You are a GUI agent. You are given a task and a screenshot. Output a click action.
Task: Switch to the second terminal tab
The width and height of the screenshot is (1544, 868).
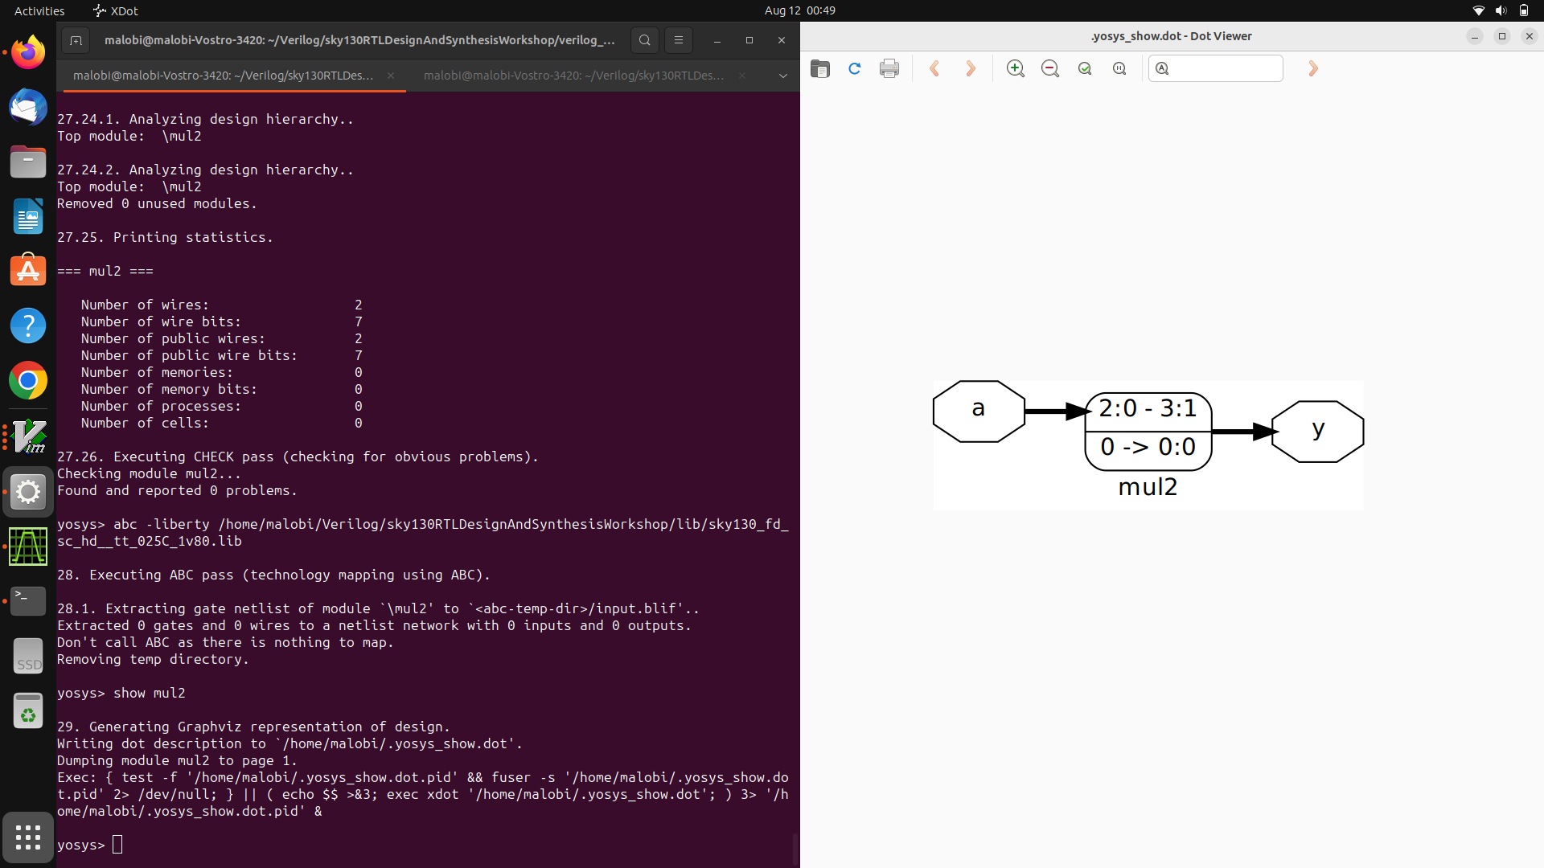point(573,76)
